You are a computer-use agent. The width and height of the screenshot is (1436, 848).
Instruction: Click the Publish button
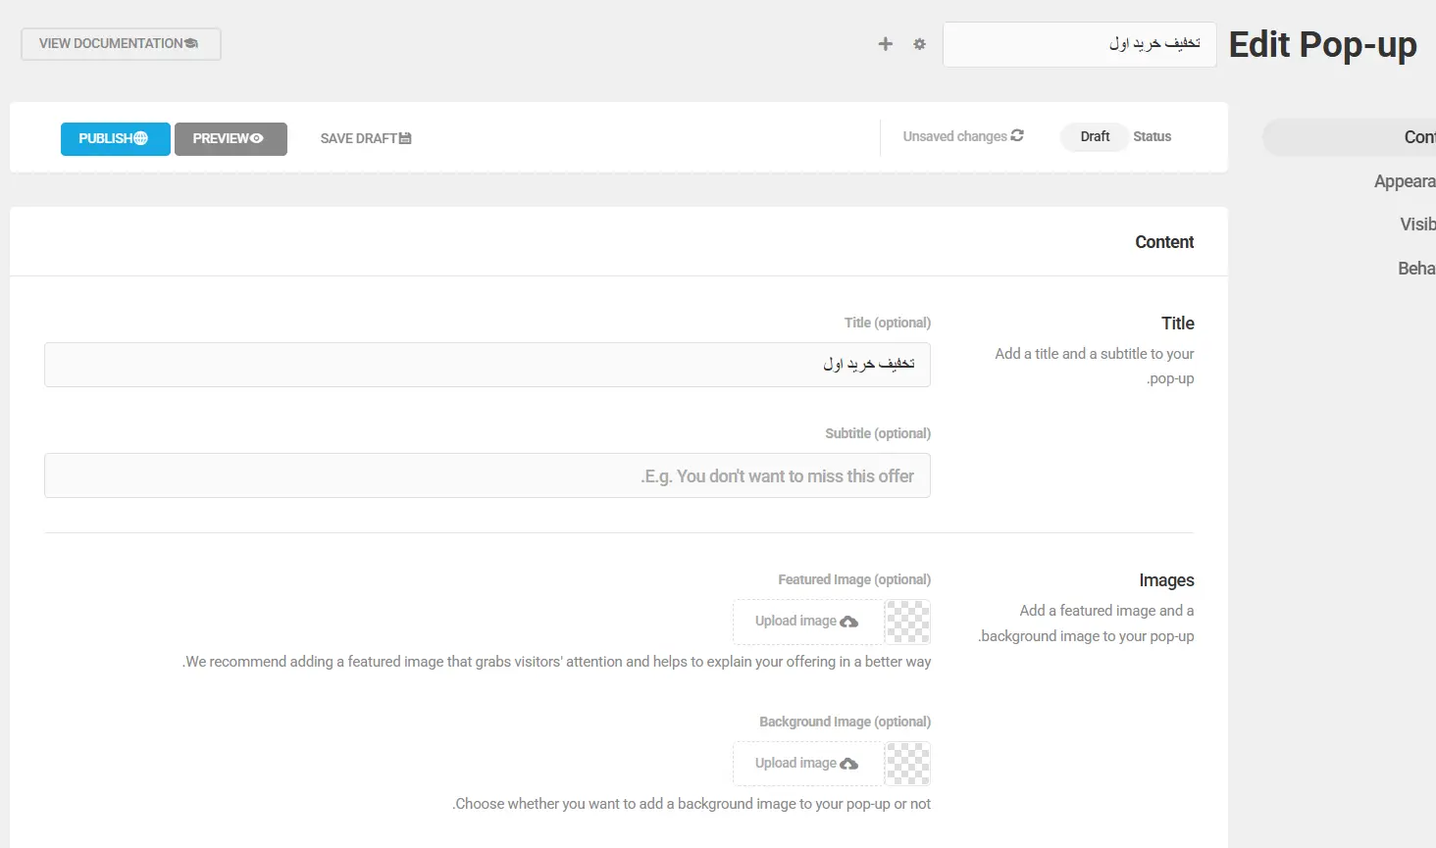pyautogui.click(x=115, y=139)
